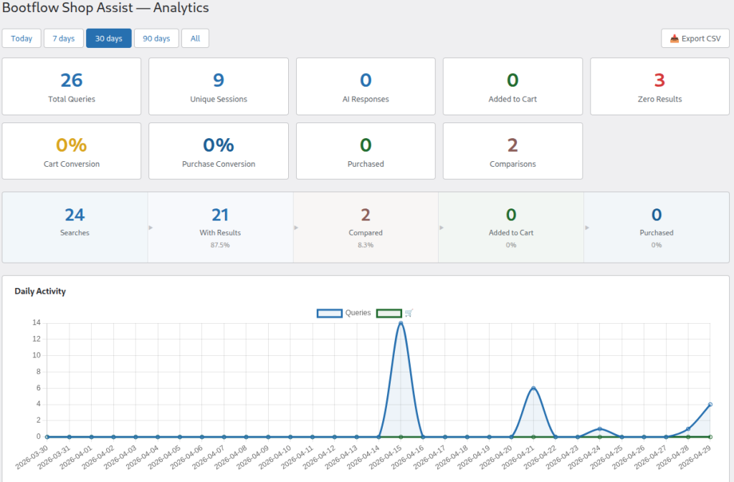734x482 pixels.
Task: Click the Searches funnel step showing 24
Action: 75,227
